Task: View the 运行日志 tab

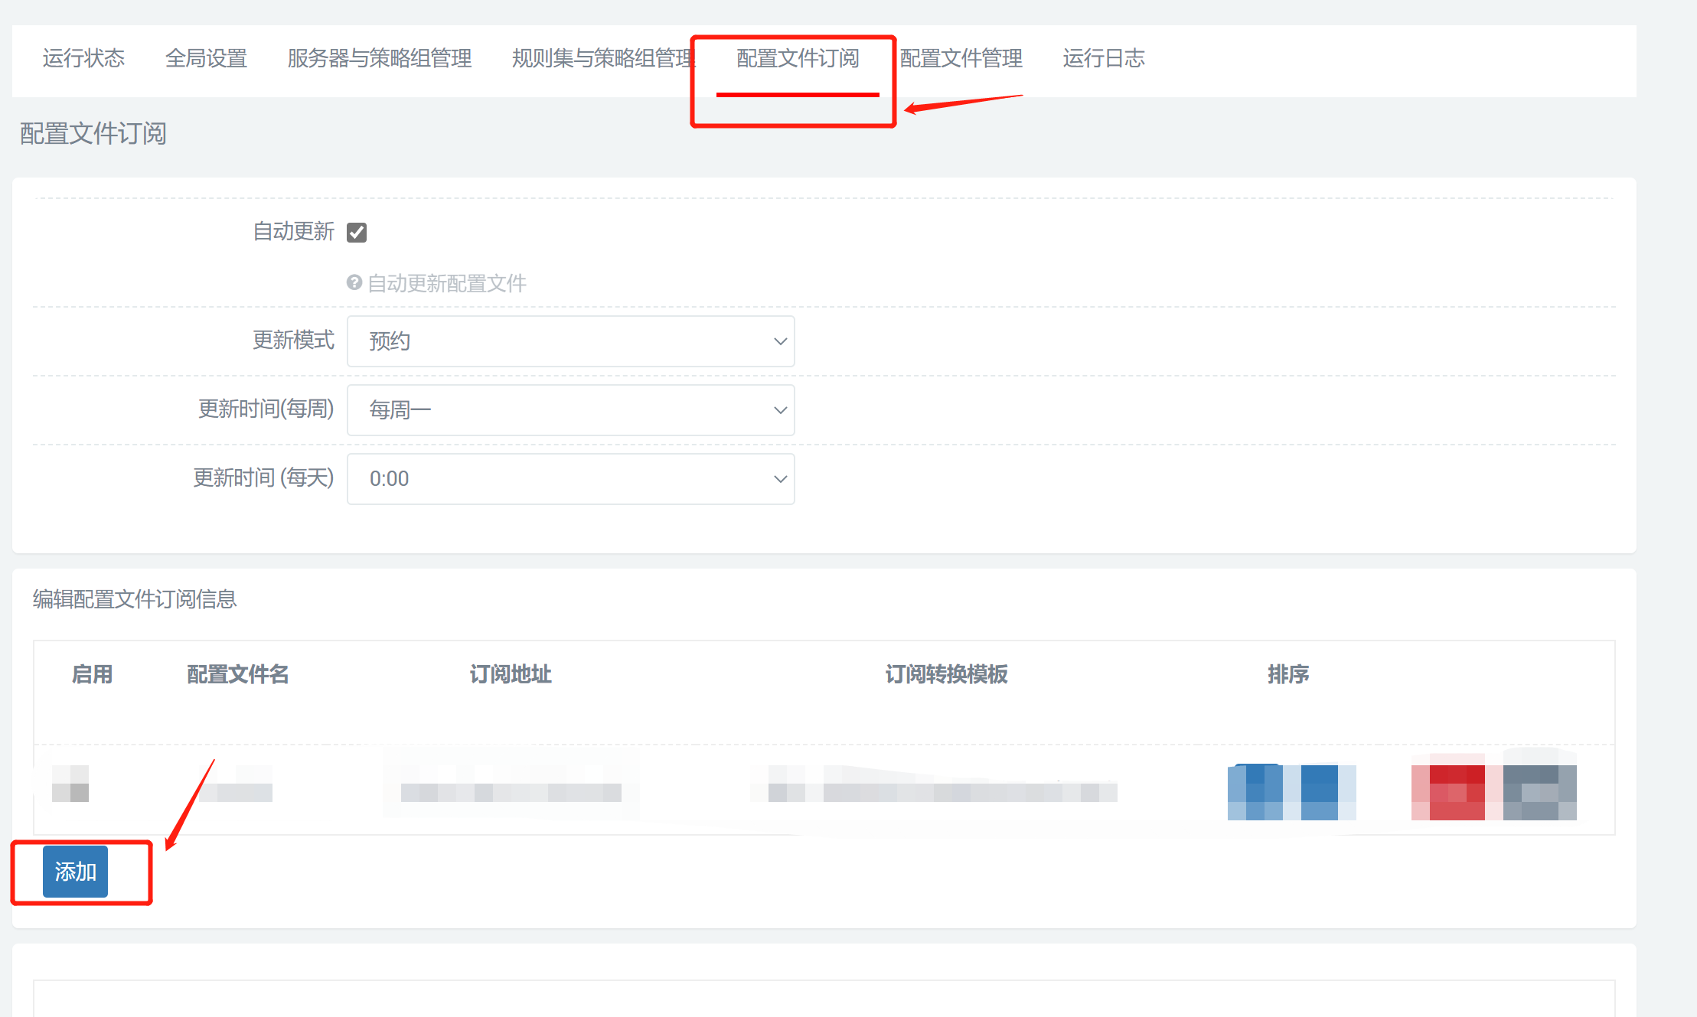Action: [1104, 58]
